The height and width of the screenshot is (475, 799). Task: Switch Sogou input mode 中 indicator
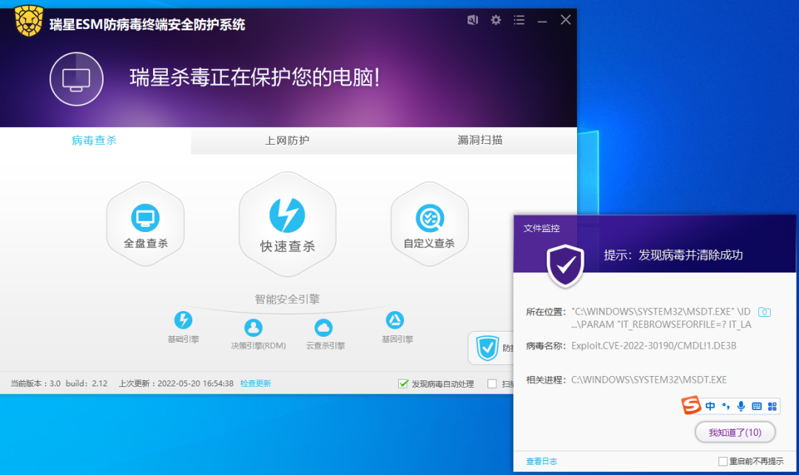click(x=710, y=406)
